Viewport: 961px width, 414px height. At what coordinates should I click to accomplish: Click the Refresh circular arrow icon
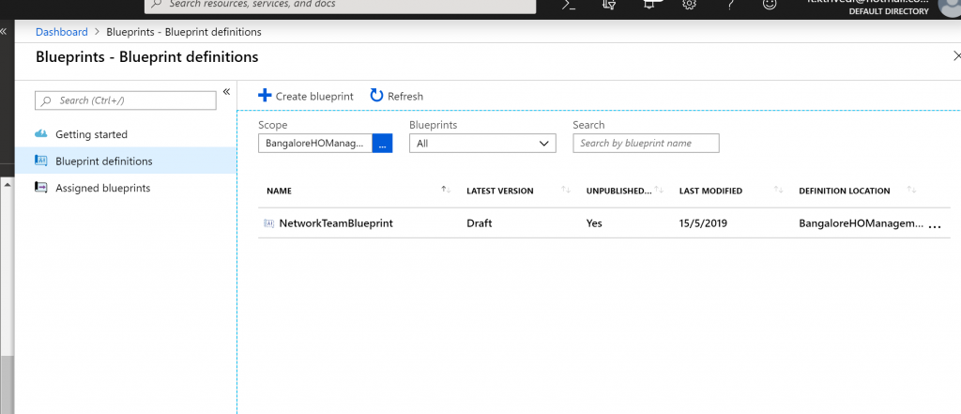(x=376, y=96)
